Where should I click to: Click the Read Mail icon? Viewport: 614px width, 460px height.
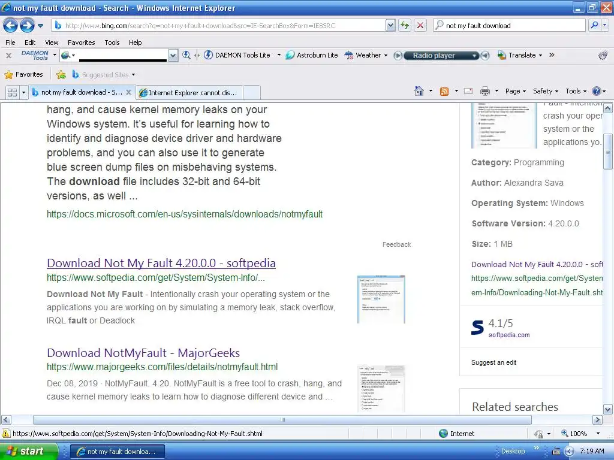468,91
